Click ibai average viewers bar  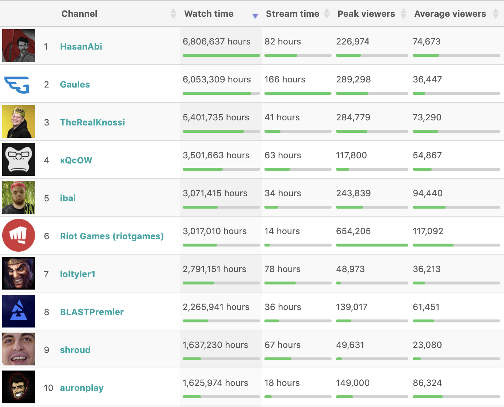[457, 207]
